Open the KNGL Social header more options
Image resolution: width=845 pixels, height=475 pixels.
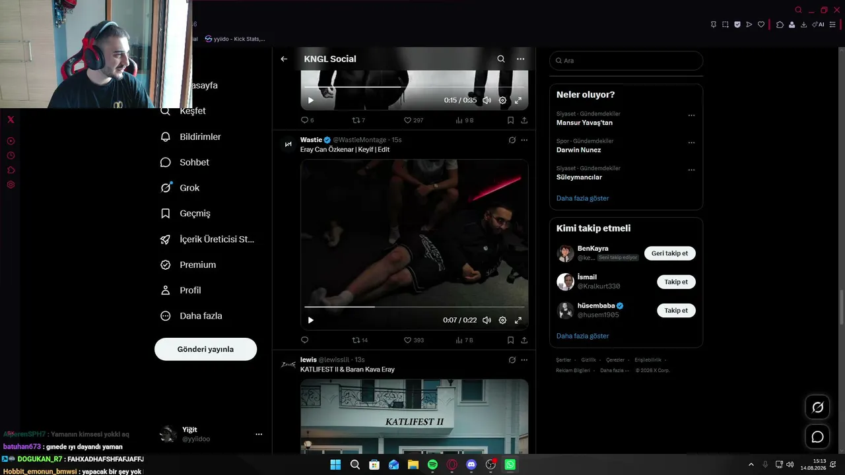click(521, 59)
